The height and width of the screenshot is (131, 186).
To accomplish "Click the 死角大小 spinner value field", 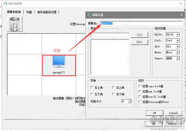I will [125, 101].
